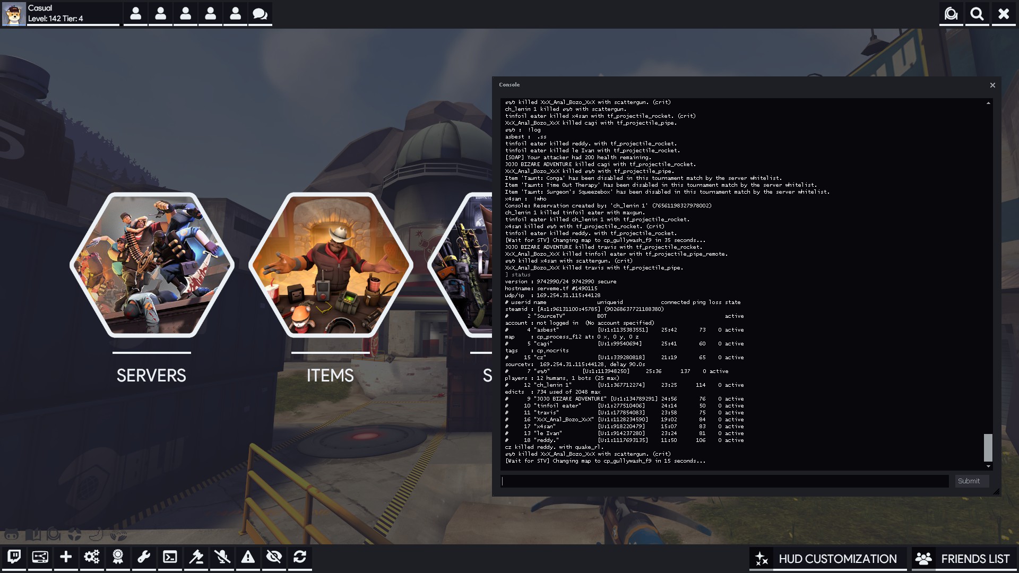Click the faded spiral M logo icon above the toolbar
This screenshot has height=573, width=1019.
pos(54,534)
